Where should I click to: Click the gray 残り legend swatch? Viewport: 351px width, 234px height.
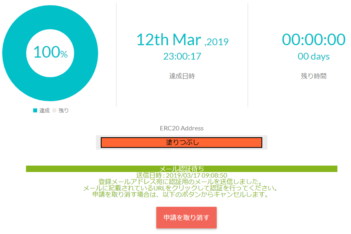pos(54,110)
